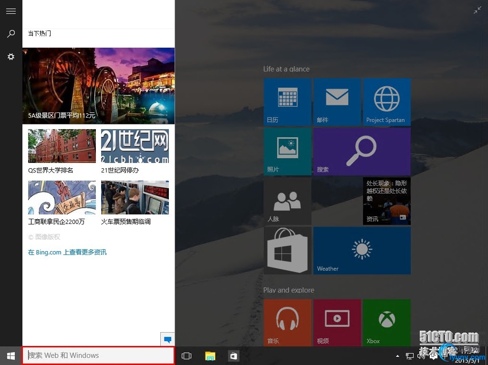The height and width of the screenshot is (365, 488).
Task: Shrink the Start screen with the top-right arrows
Action: pos(477,10)
